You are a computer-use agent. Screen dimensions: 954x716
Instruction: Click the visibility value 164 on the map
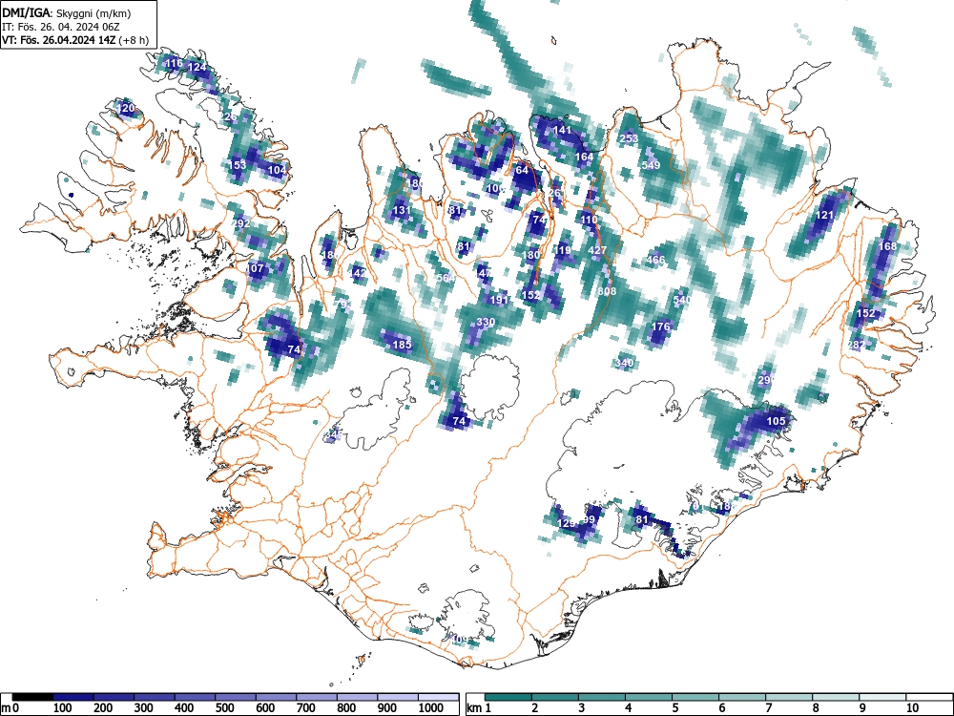tap(584, 157)
